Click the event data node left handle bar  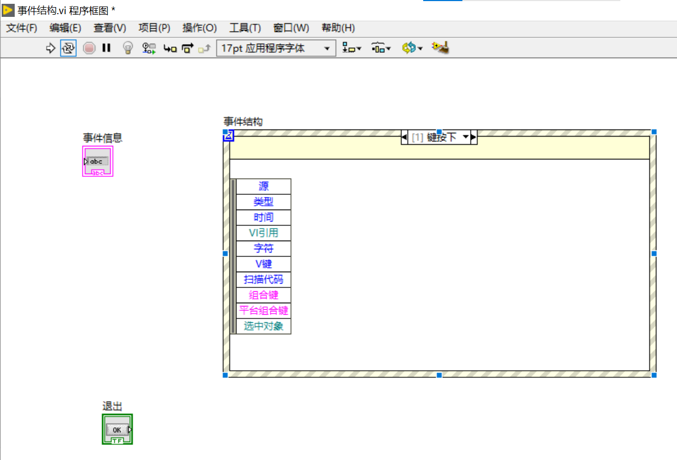[233, 256]
